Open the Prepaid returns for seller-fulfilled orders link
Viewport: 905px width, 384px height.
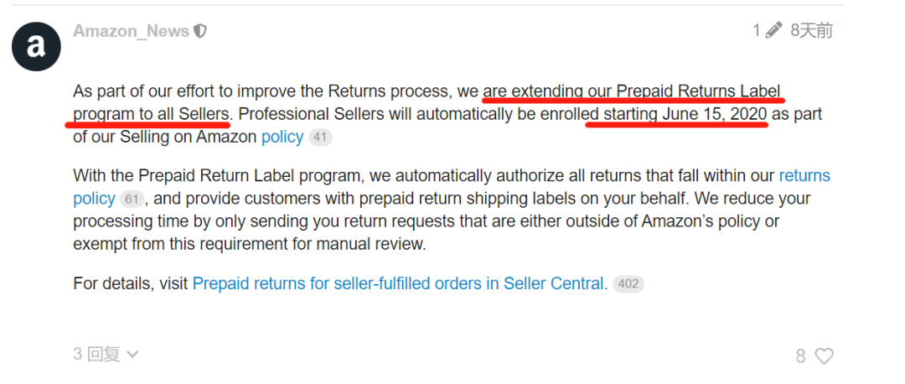400,283
